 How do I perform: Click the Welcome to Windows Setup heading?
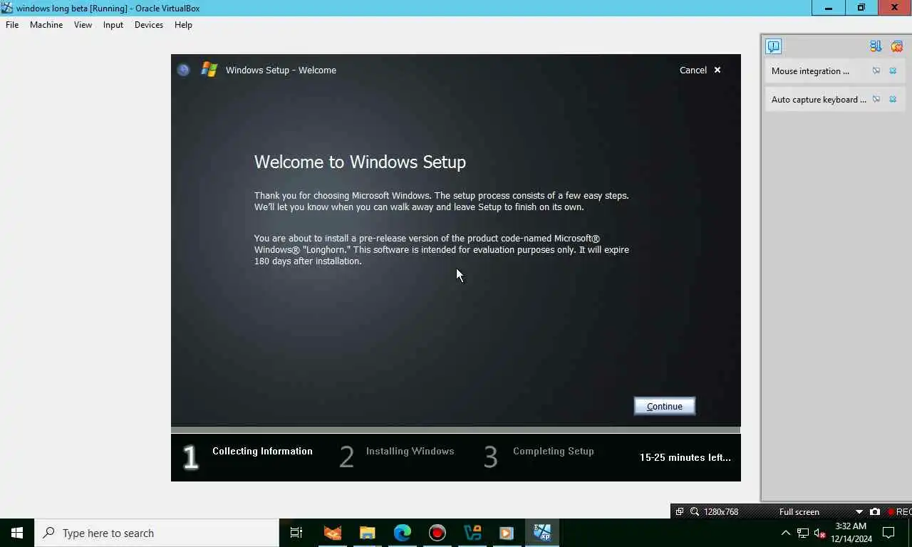click(360, 162)
